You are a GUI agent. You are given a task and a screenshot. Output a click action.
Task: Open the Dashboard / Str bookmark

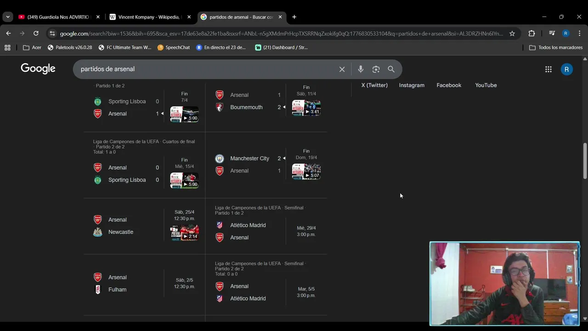pos(282,47)
